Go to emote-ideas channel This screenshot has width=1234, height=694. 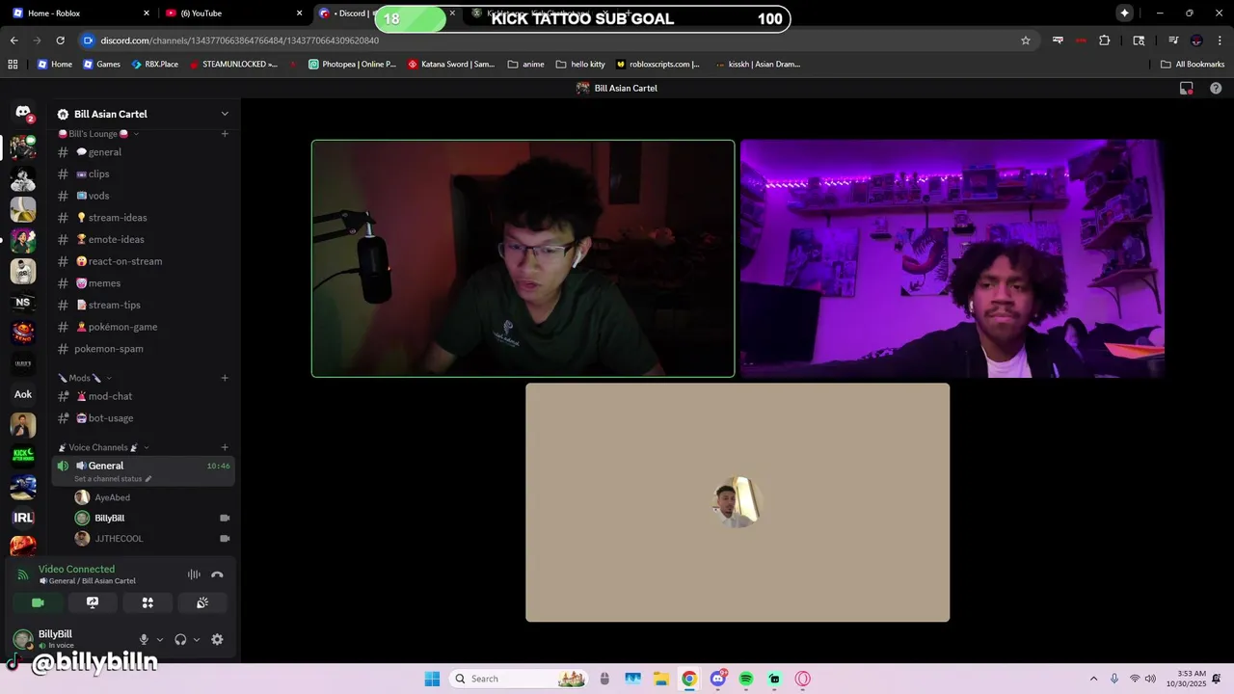(x=144, y=239)
